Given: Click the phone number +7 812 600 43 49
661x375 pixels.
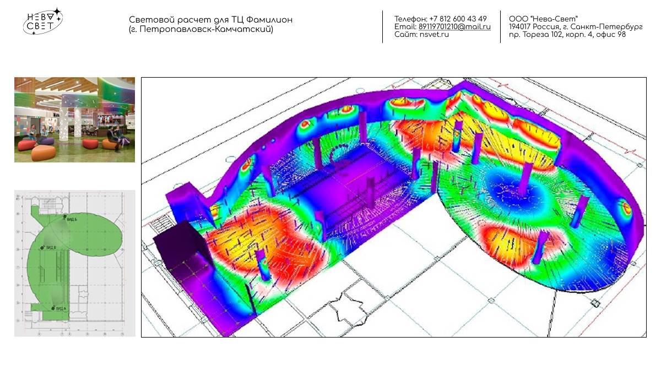Looking at the screenshot, I should click(458, 19).
